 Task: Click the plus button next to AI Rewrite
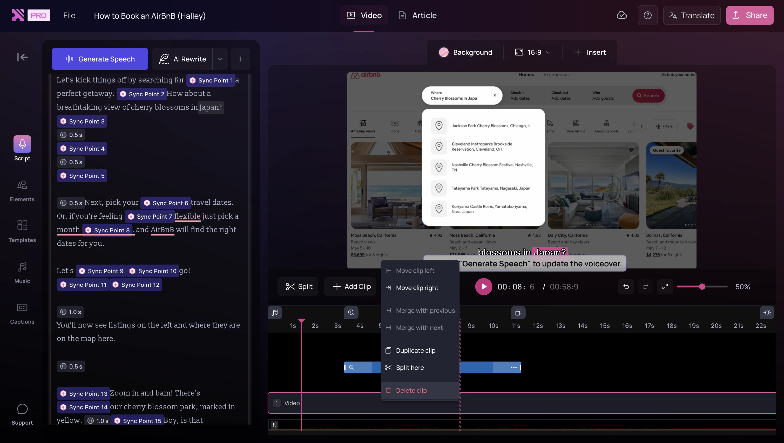coord(240,59)
